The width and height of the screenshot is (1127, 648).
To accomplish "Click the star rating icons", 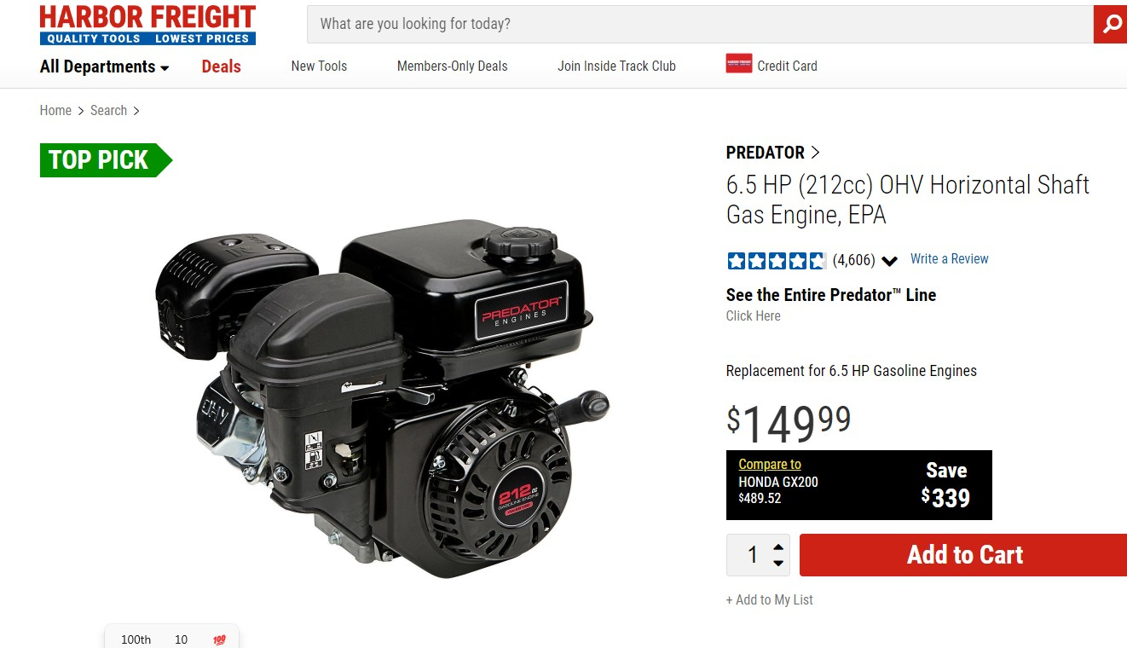I will 777,261.
